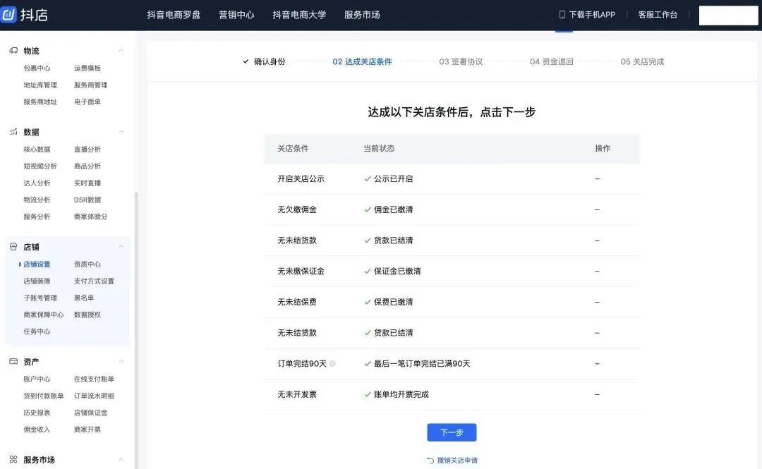Select the 数据 data chart icon in sidebar

pos(12,132)
